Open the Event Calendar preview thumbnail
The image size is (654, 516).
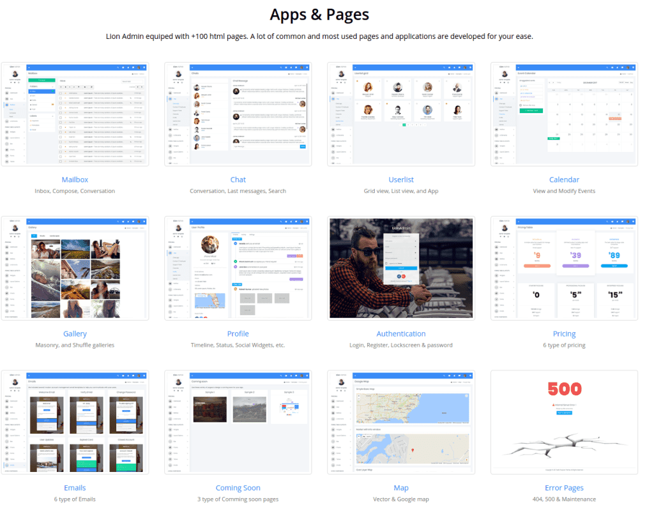coord(564,114)
